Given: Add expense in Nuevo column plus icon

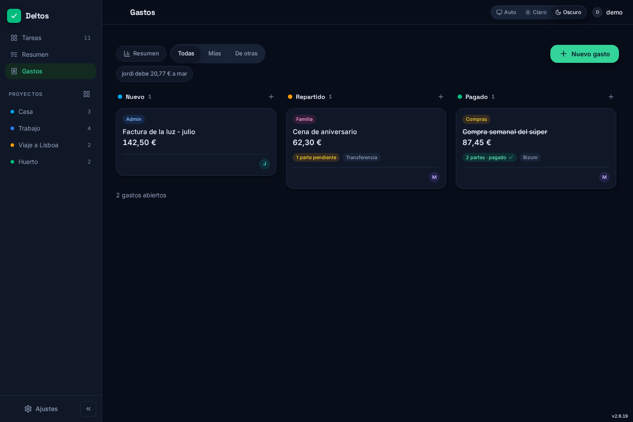Looking at the screenshot, I should tap(271, 97).
